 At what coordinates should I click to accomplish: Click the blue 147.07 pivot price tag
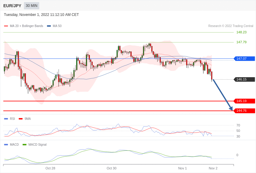click(245, 59)
